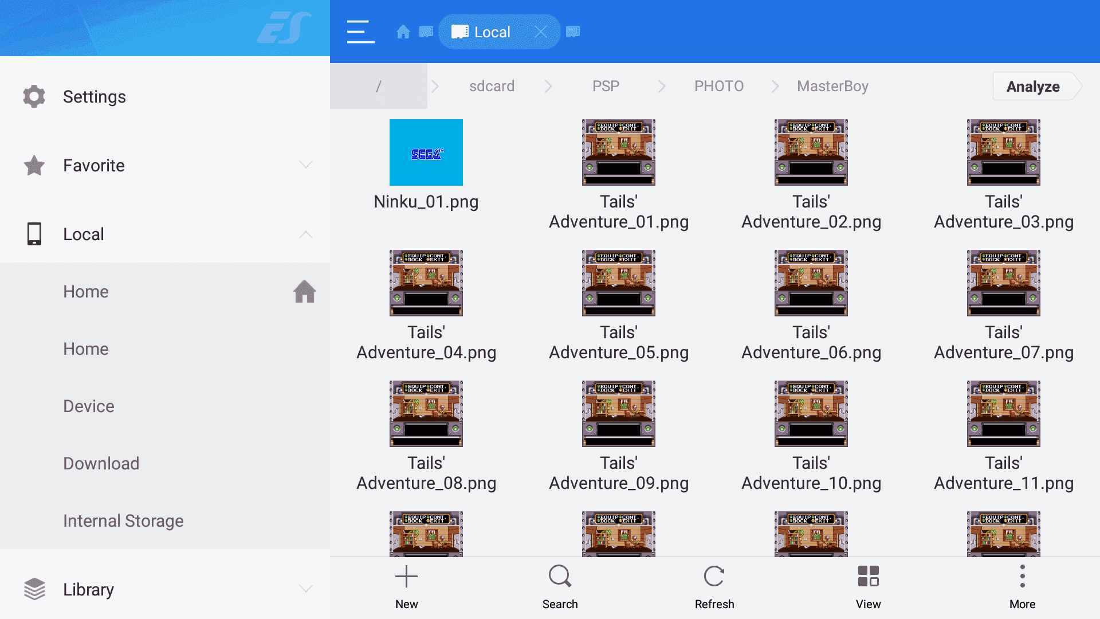Screen dimensions: 1100x619
Task: Open Internal Storage in the sidebar
Action: (165, 520)
